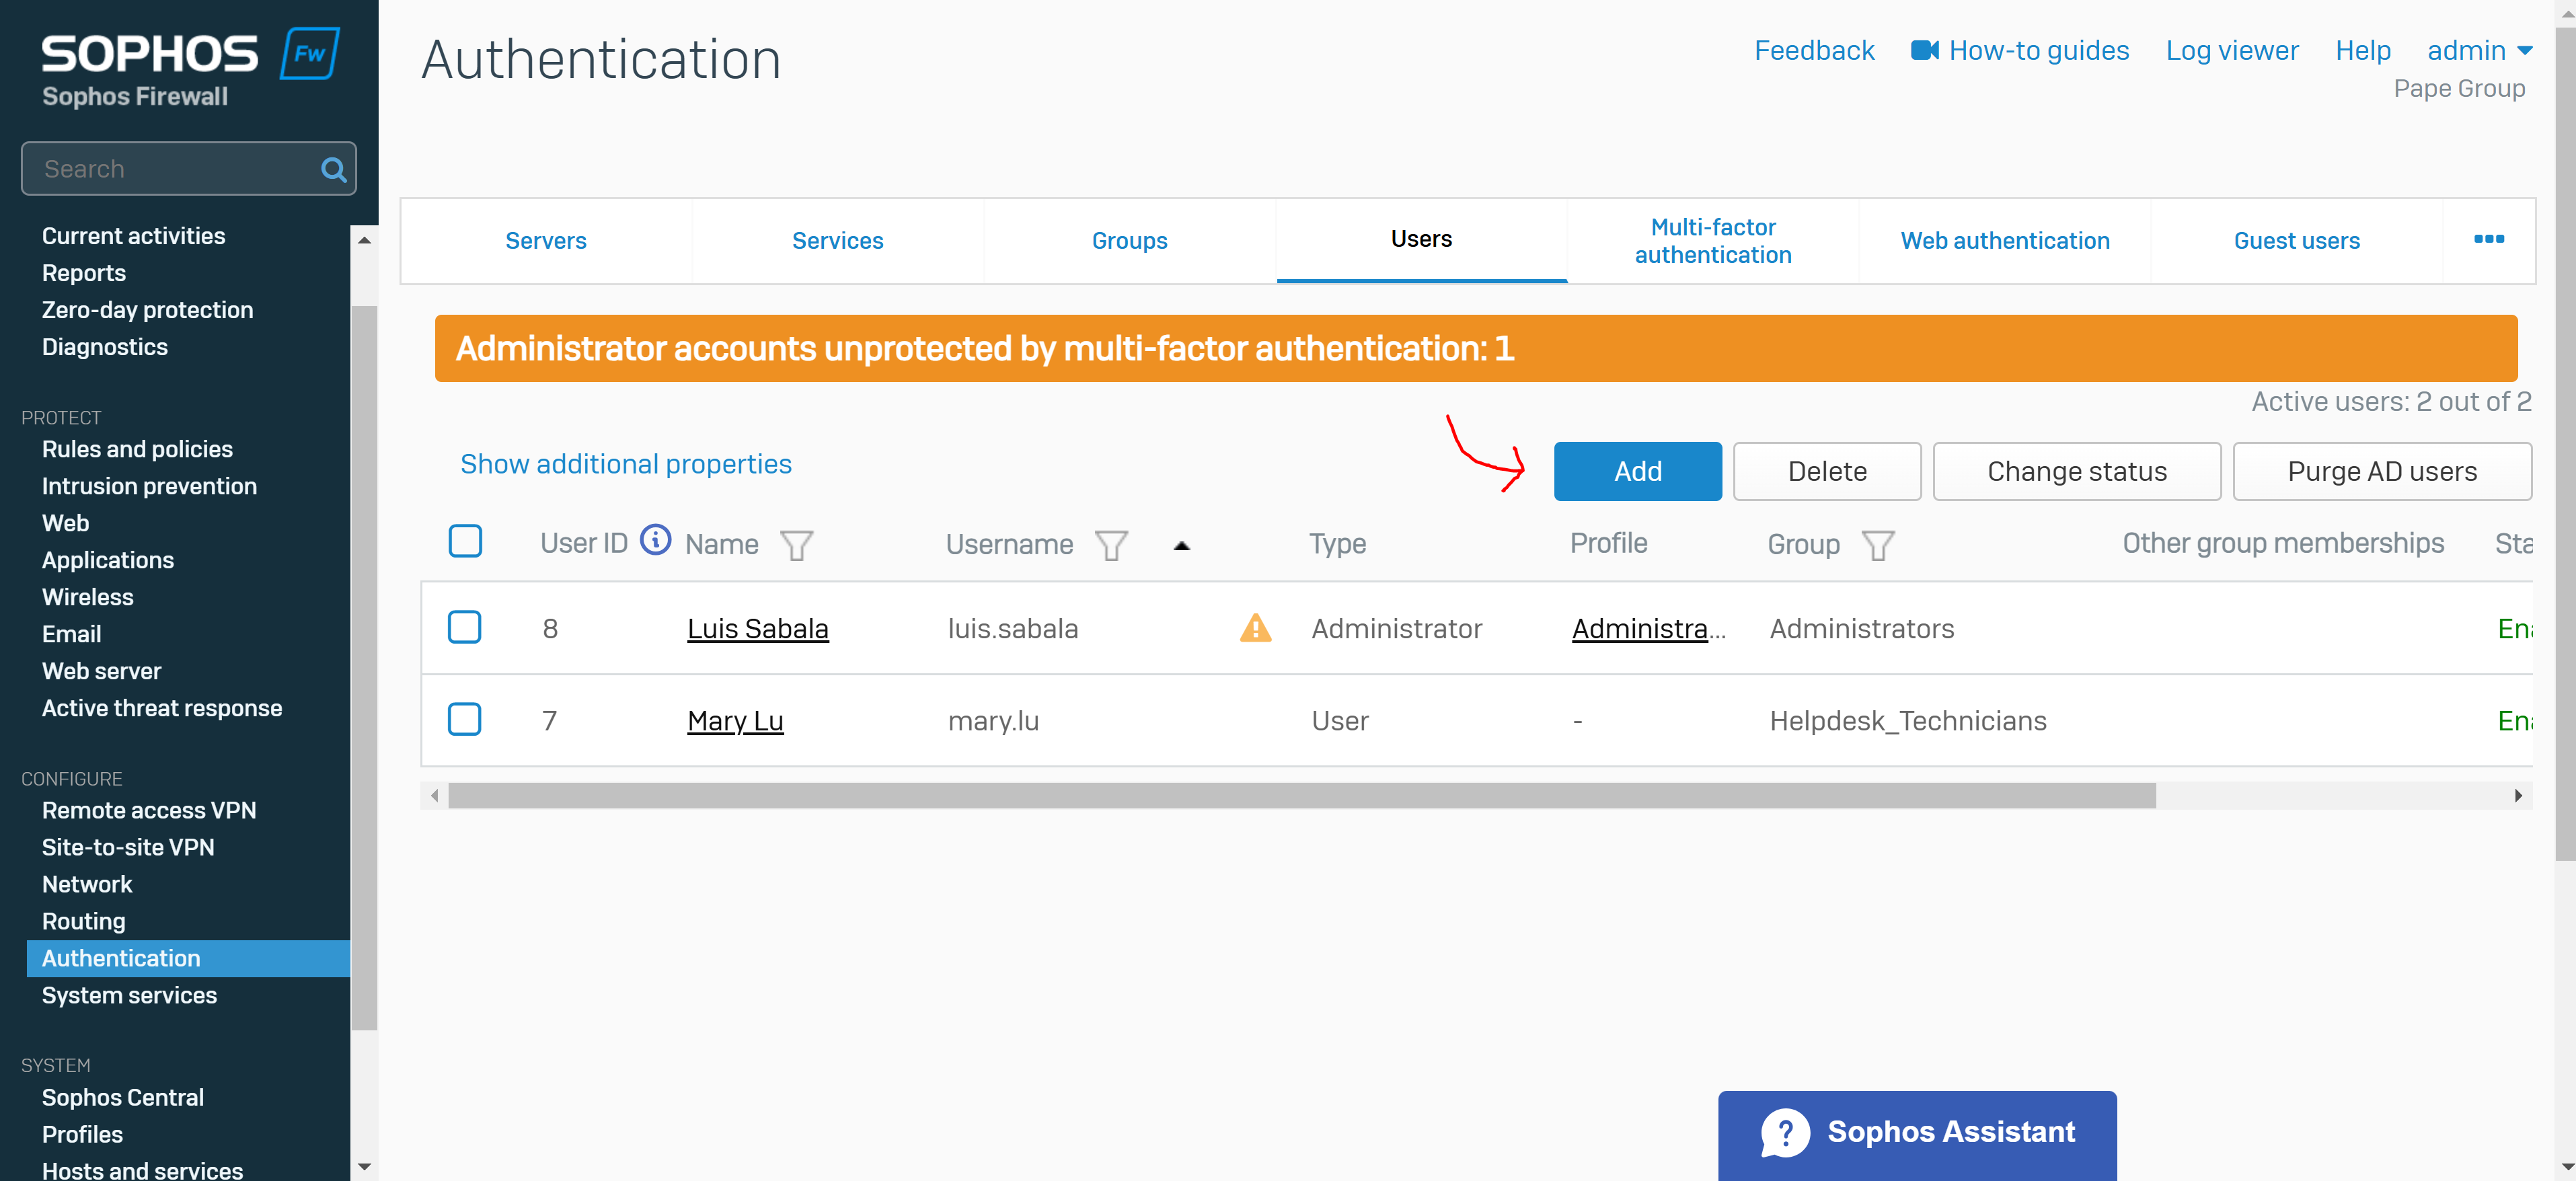The height and width of the screenshot is (1181, 2576).
Task: Open Wireless in sidebar
Action: [x=87, y=597]
